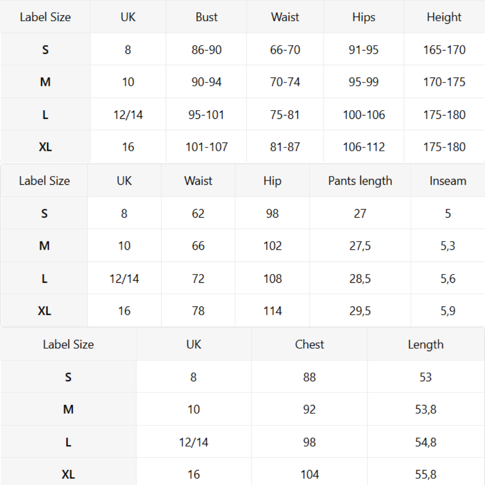Select the Height column header
This screenshot has width=485, height=485.
coord(444,17)
